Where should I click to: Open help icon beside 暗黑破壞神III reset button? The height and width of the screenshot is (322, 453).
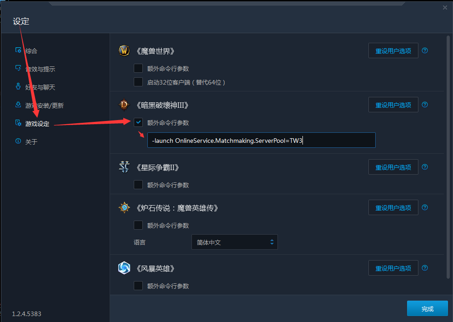(x=425, y=105)
